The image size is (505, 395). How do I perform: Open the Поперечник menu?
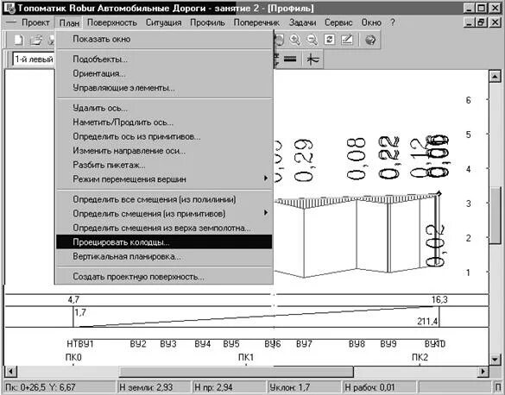tap(256, 22)
